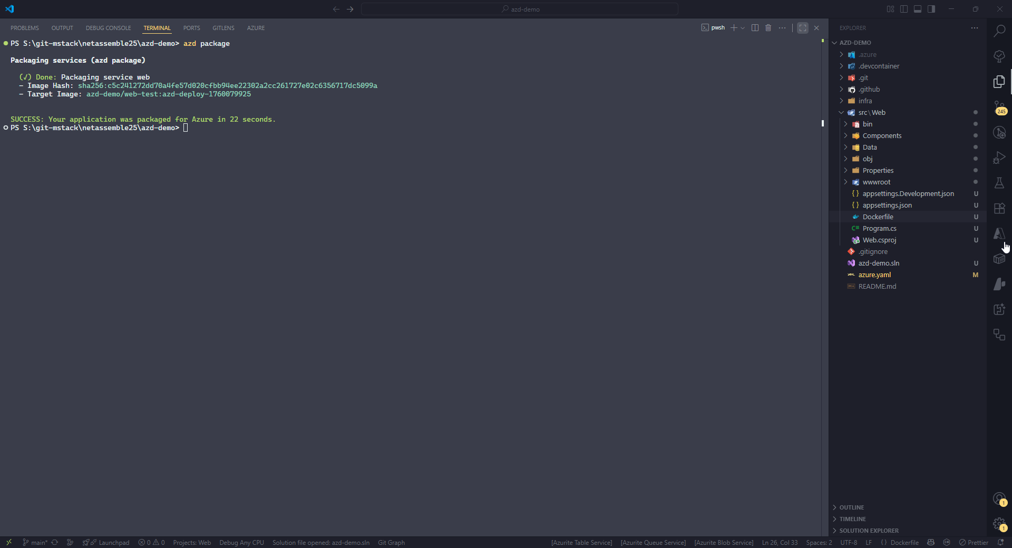The image size is (1012, 548).
Task: Kill the terminal using the trash icon
Action: point(768,28)
